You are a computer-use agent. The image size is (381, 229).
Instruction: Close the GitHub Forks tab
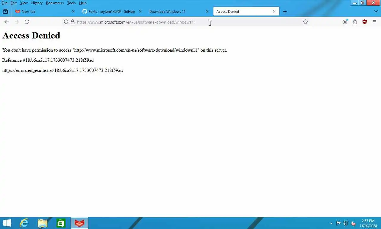140,12
